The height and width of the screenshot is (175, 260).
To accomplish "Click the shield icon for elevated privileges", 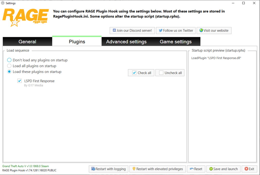I will click(x=134, y=169).
